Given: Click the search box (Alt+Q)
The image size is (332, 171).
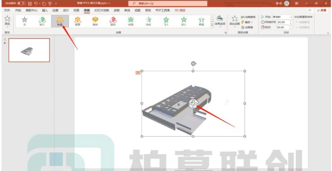Looking at the screenshot, I should tap(168, 4).
